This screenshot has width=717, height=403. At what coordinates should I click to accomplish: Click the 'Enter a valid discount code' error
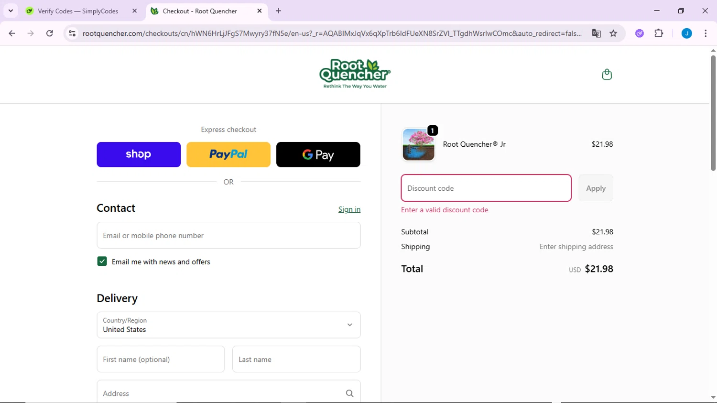(x=445, y=210)
